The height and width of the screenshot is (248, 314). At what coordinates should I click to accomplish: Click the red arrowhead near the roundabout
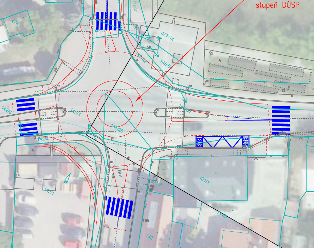(x=138, y=99)
